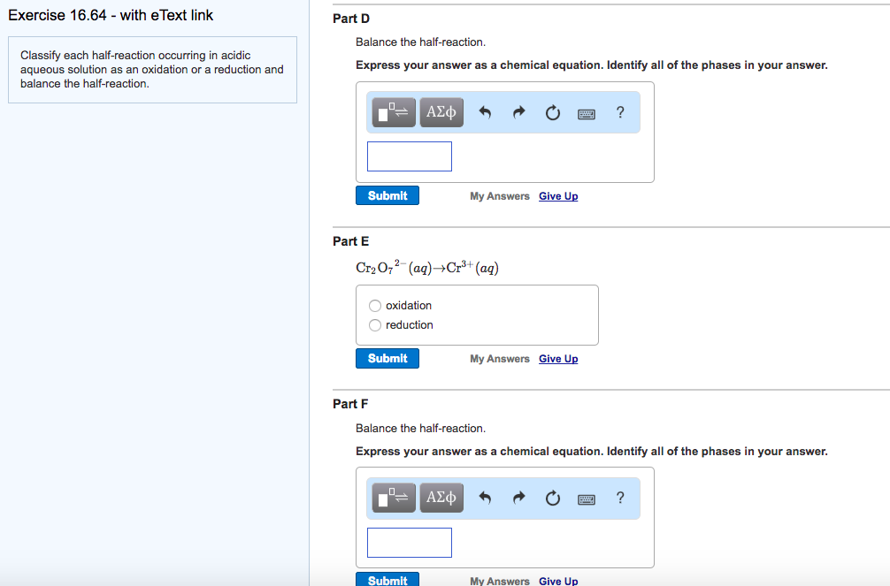The width and height of the screenshot is (890, 586).
Task: Click the help question mark in Part F
Action: tap(619, 498)
